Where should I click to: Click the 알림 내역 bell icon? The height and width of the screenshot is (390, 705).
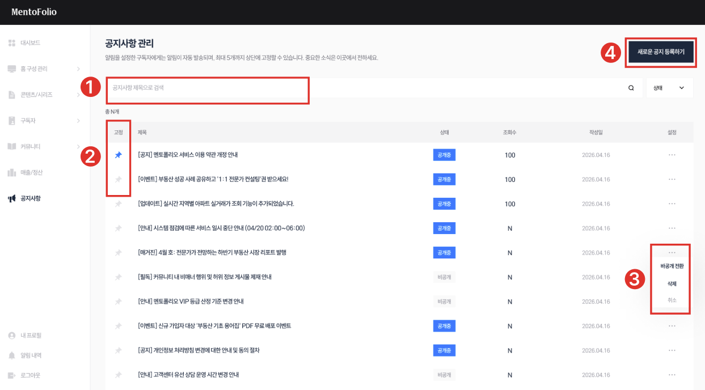pos(11,355)
